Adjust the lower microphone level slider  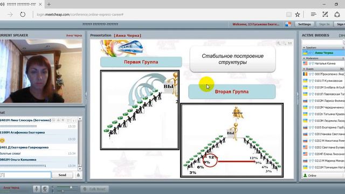tap(63, 191)
